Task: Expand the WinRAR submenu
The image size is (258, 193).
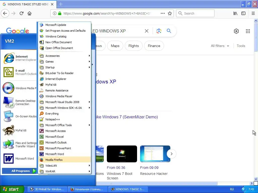Action: tap(64, 171)
